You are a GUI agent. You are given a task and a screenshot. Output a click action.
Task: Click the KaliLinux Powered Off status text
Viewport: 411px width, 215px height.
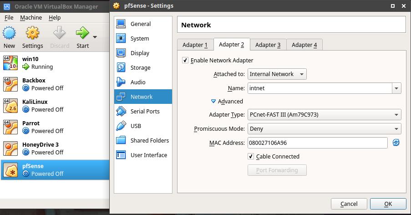point(47,109)
